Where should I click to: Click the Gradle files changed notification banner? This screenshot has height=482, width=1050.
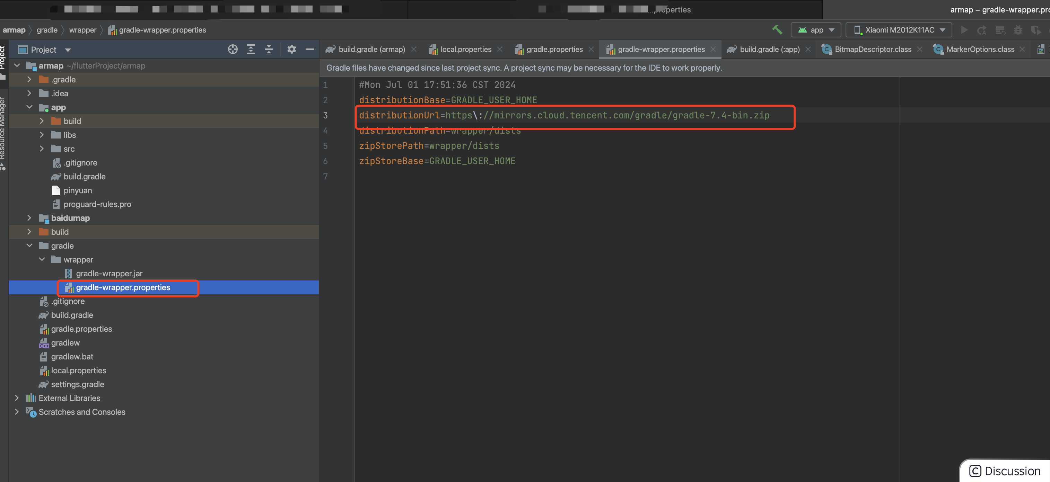click(x=684, y=68)
